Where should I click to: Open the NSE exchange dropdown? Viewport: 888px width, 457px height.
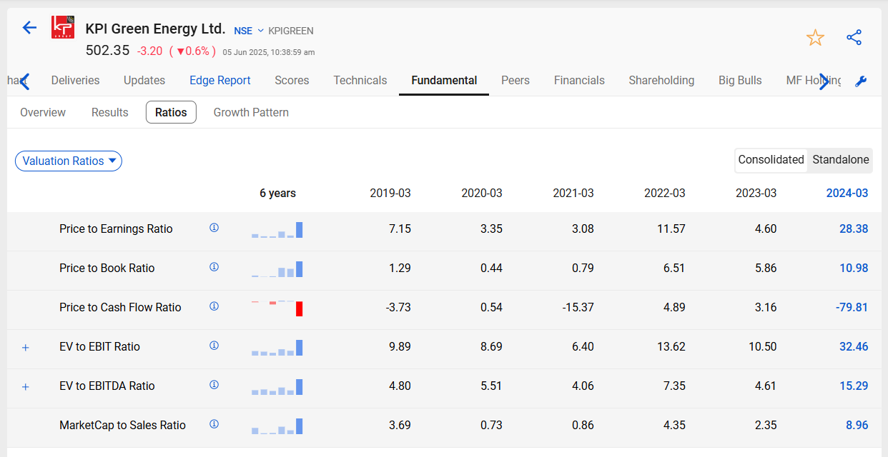[249, 31]
